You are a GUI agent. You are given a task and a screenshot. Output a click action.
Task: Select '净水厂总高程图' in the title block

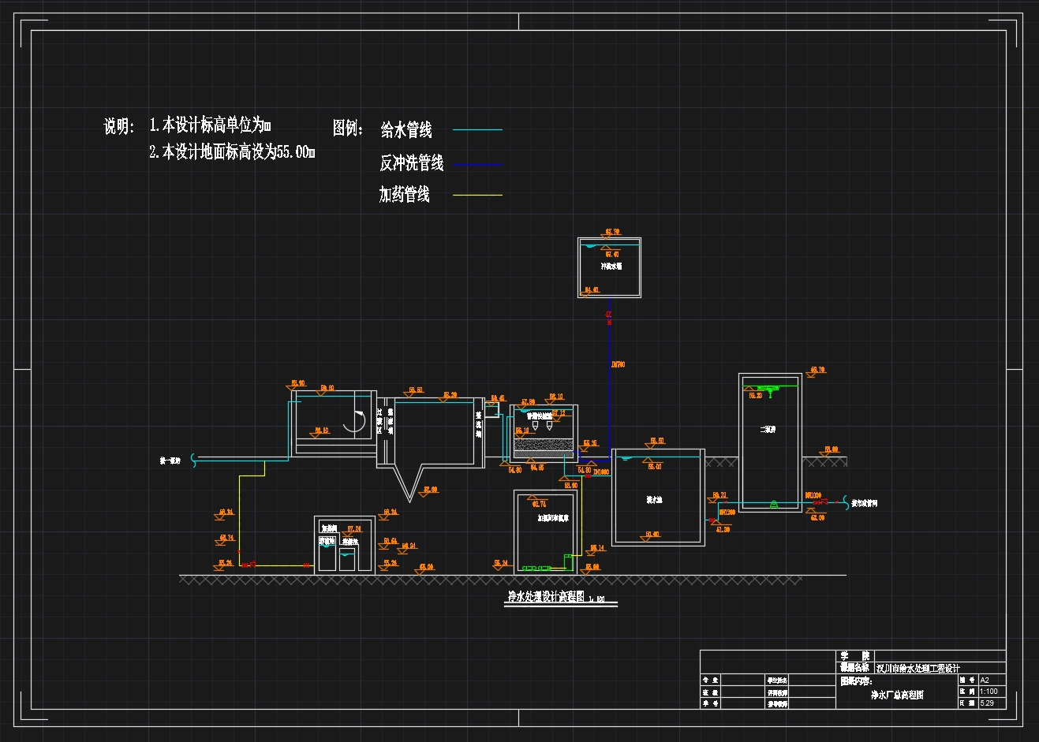pyautogui.click(x=897, y=695)
